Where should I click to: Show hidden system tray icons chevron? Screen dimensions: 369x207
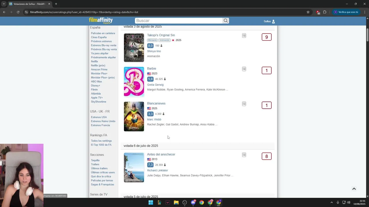coord(332,202)
